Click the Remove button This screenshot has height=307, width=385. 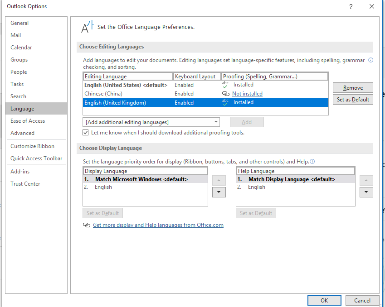(353, 88)
